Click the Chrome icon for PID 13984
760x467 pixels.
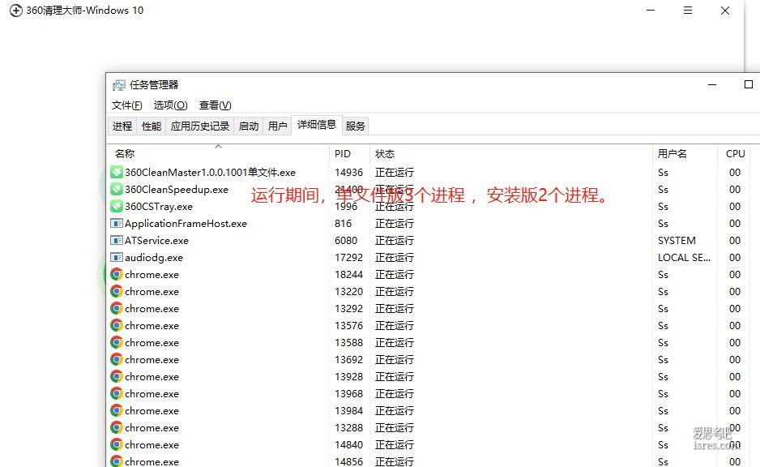click(x=117, y=411)
